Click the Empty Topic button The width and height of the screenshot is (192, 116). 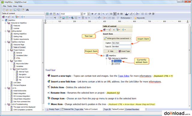53,109
